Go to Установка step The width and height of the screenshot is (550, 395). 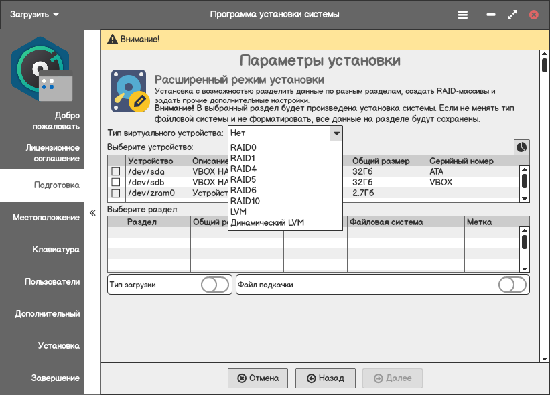(42, 346)
